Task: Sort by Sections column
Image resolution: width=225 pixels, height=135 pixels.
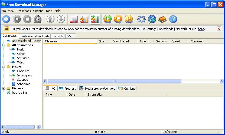Action: point(161,41)
